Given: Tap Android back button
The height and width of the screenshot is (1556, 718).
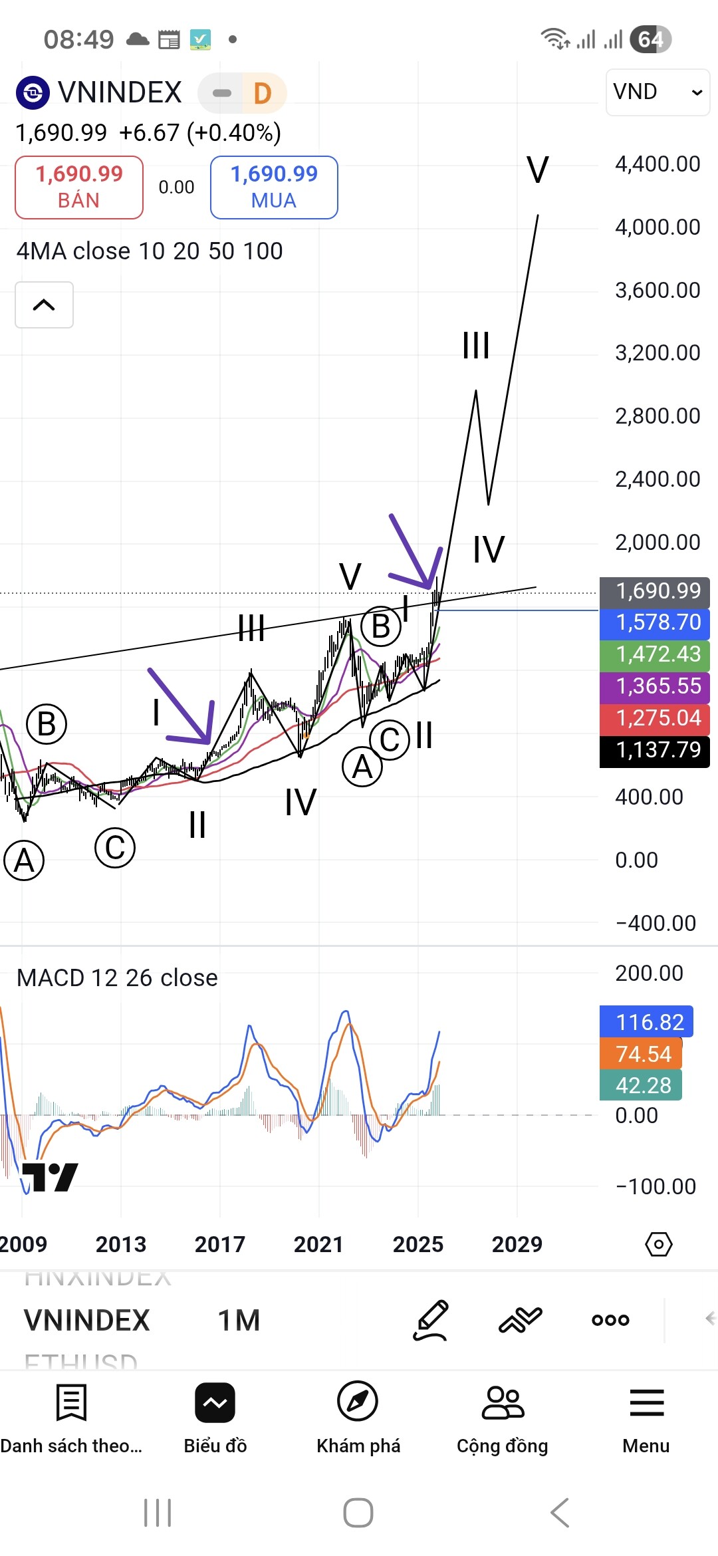Looking at the screenshot, I should [x=560, y=1513].
